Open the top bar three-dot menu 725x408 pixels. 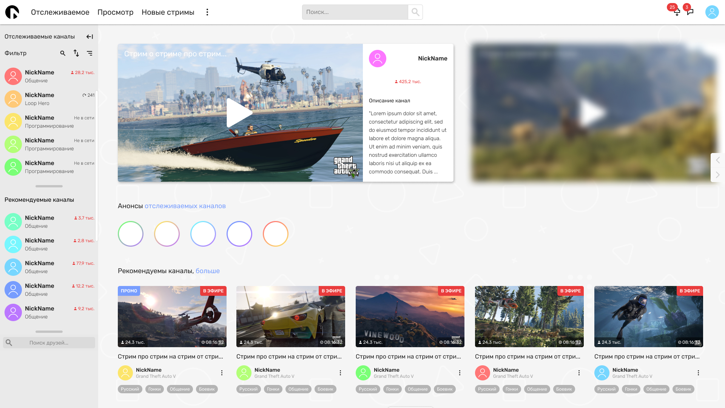(207, 12)
